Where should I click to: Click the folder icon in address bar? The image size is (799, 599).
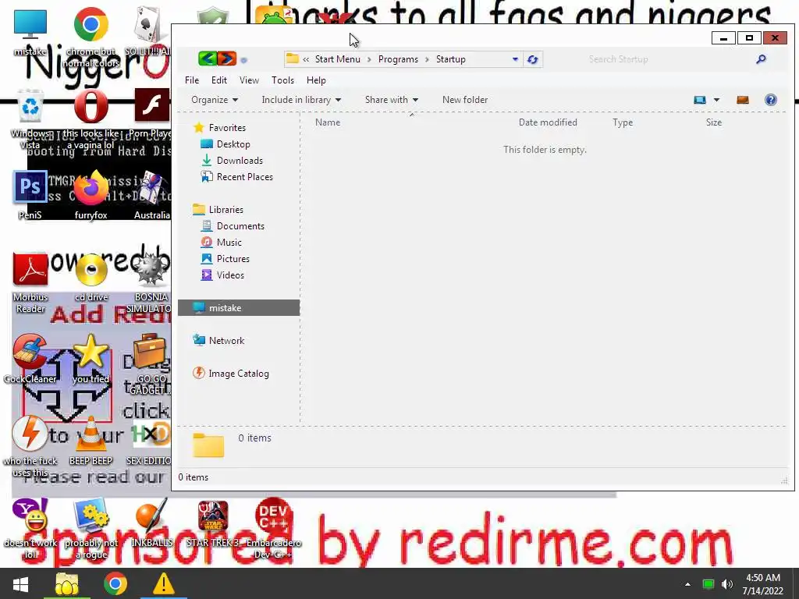292,58
